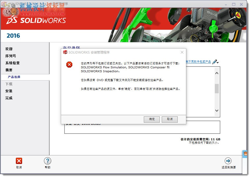Click the red error icon in the dialog

69,65
